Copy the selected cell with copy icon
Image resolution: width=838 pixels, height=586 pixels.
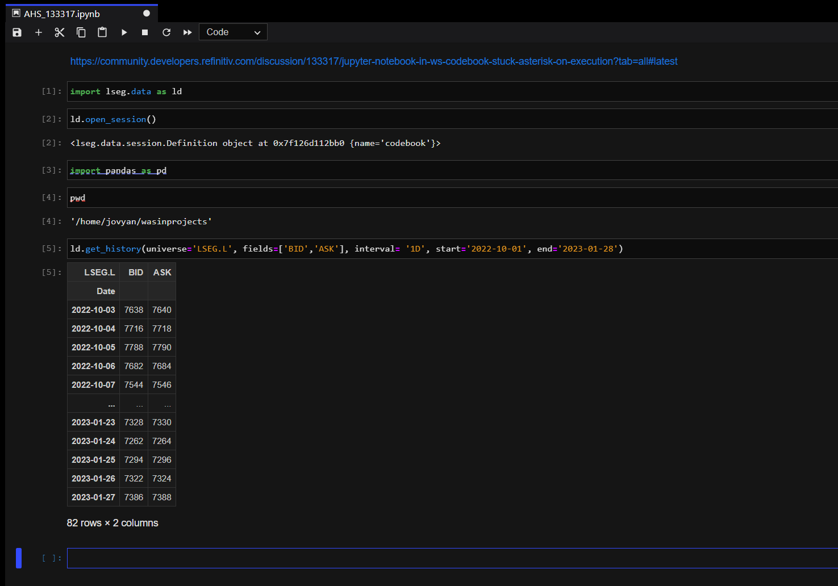point(81,32)
